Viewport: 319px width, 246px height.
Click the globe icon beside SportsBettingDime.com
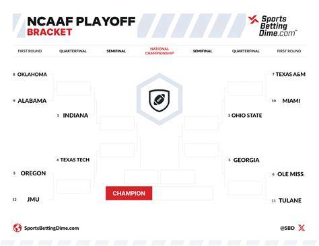pyautogui.click(x=17, y=228)
